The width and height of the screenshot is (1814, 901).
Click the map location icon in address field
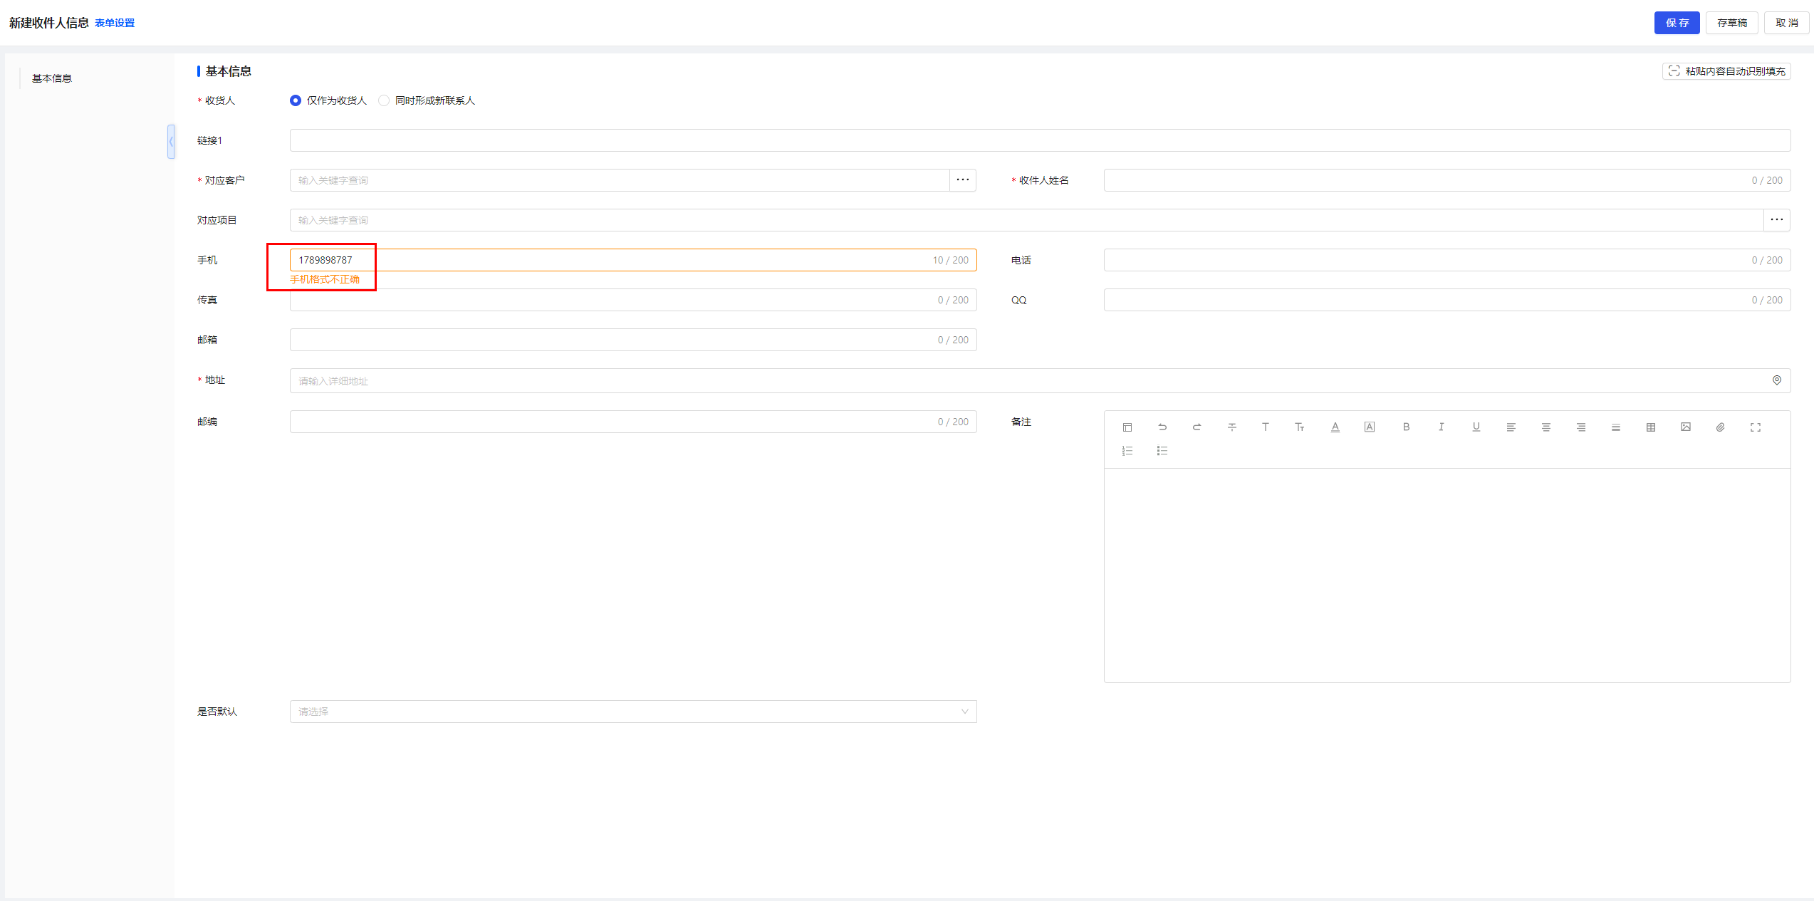tap(1776, 380)
